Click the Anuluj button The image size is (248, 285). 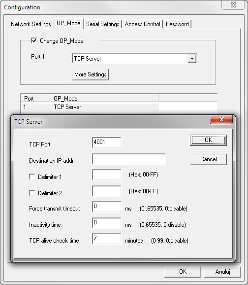[222, 272]
